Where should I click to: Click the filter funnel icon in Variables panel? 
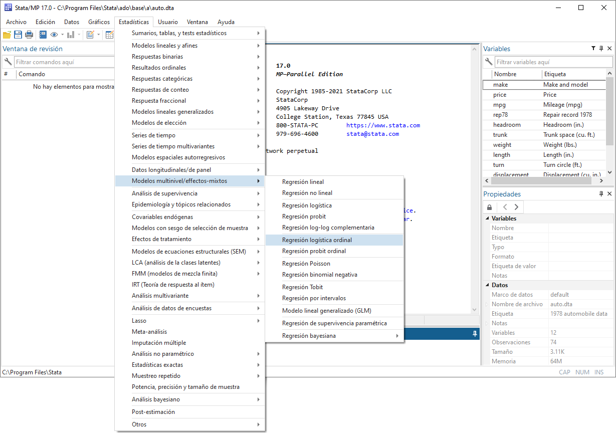(593, 49)
